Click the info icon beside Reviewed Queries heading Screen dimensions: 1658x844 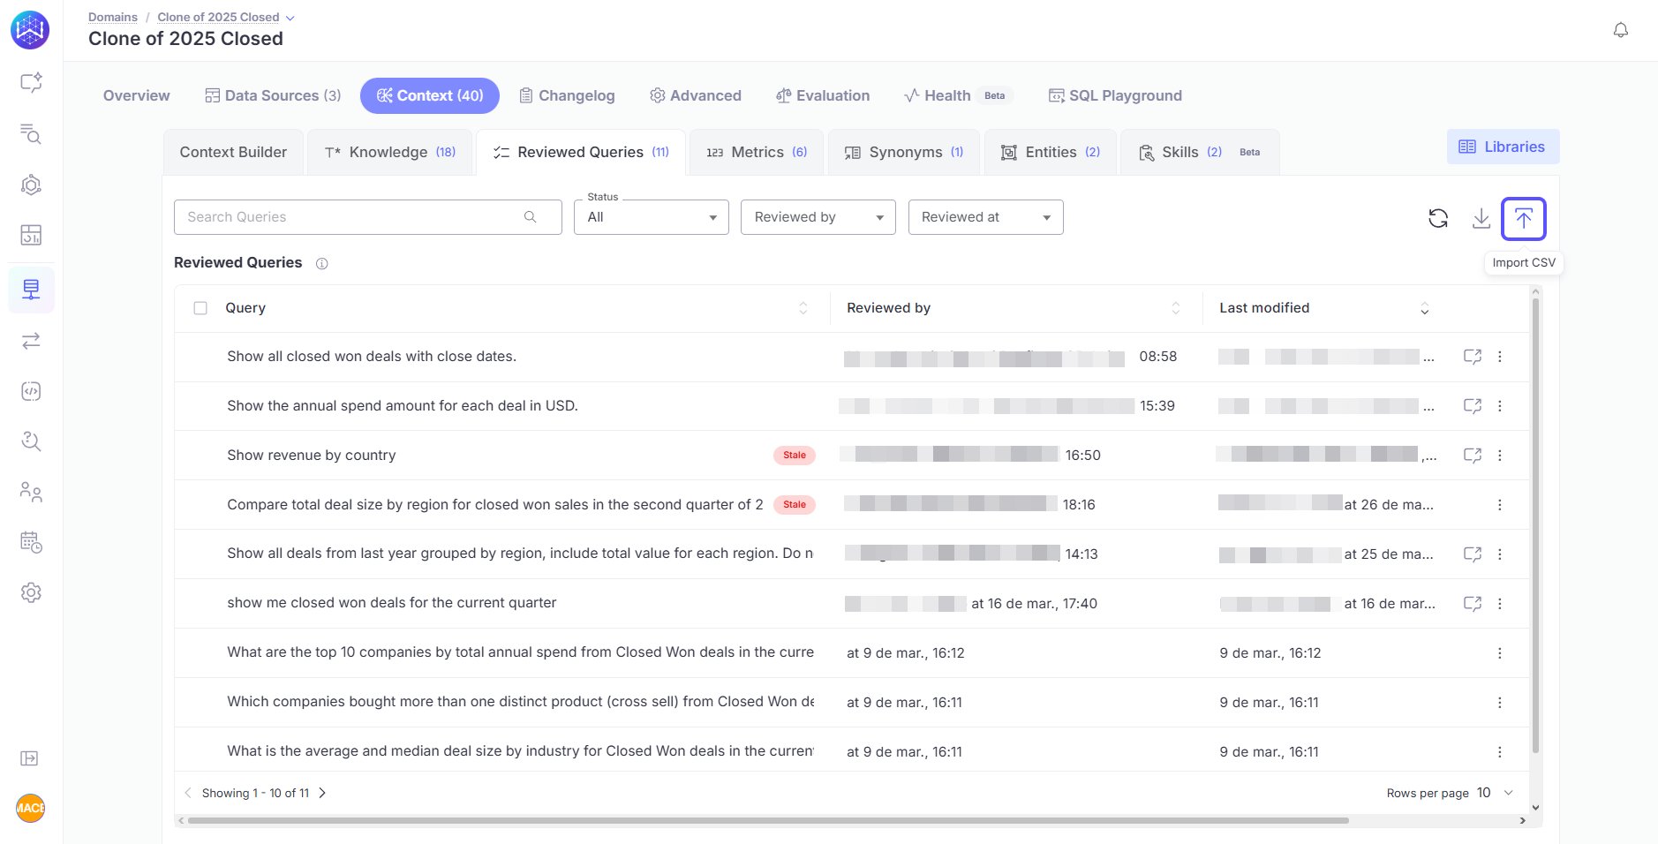pos(322,263)
